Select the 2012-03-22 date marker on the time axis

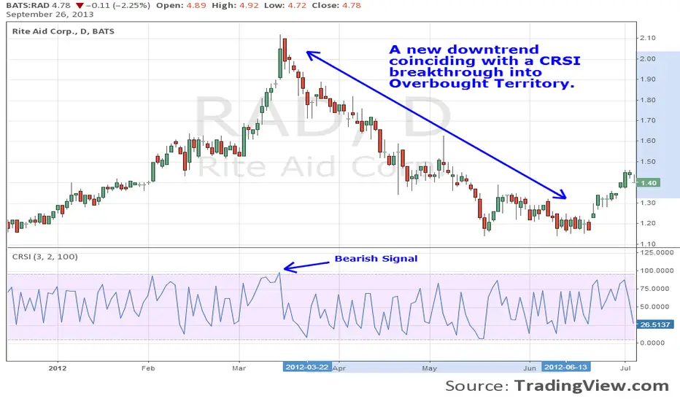coord(307,367)
